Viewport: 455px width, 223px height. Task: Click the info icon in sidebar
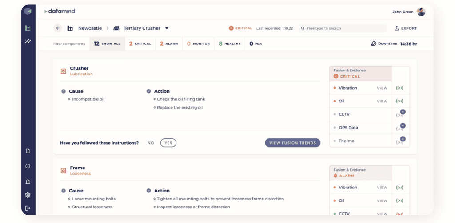[x=28, y=166]
